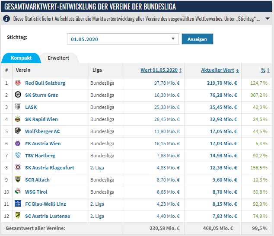This screenshot has width=274, height=236.
Task: Click Wolfsberger AC's 17,05 Mio. € value
Action: [223, 131]
